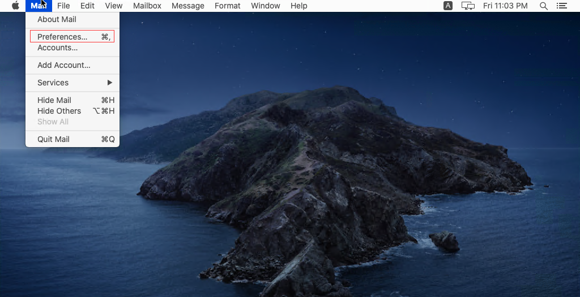
Task: Select Hide Mail in the menu
Action: tap(54, 100)
